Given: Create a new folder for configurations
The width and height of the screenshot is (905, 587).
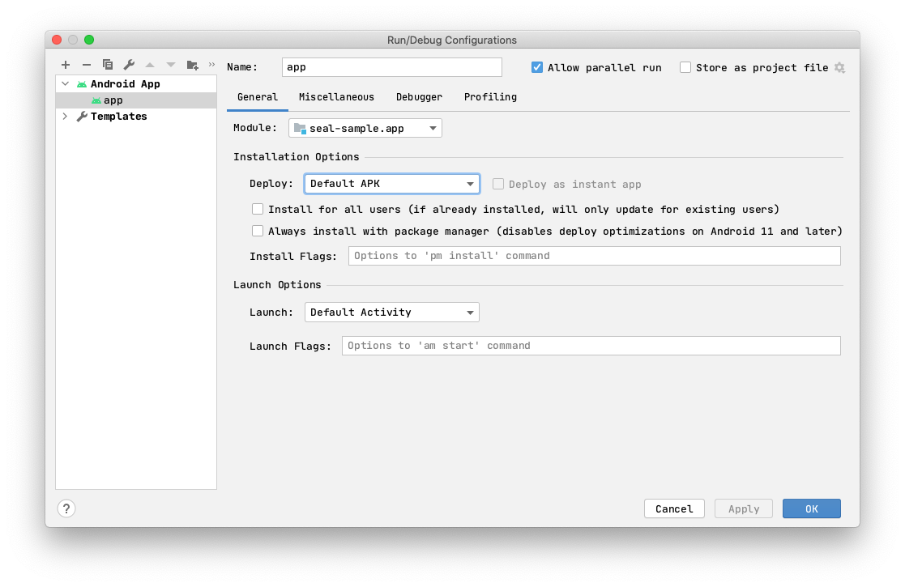Looking at the screenshot, I should pos(192,65).
